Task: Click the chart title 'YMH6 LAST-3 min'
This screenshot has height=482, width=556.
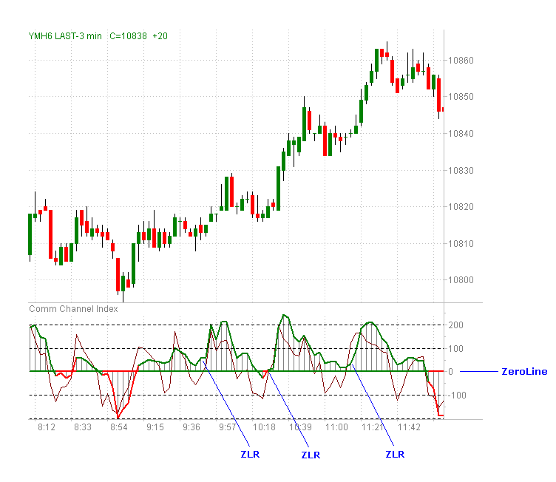Action: [65, 36]
